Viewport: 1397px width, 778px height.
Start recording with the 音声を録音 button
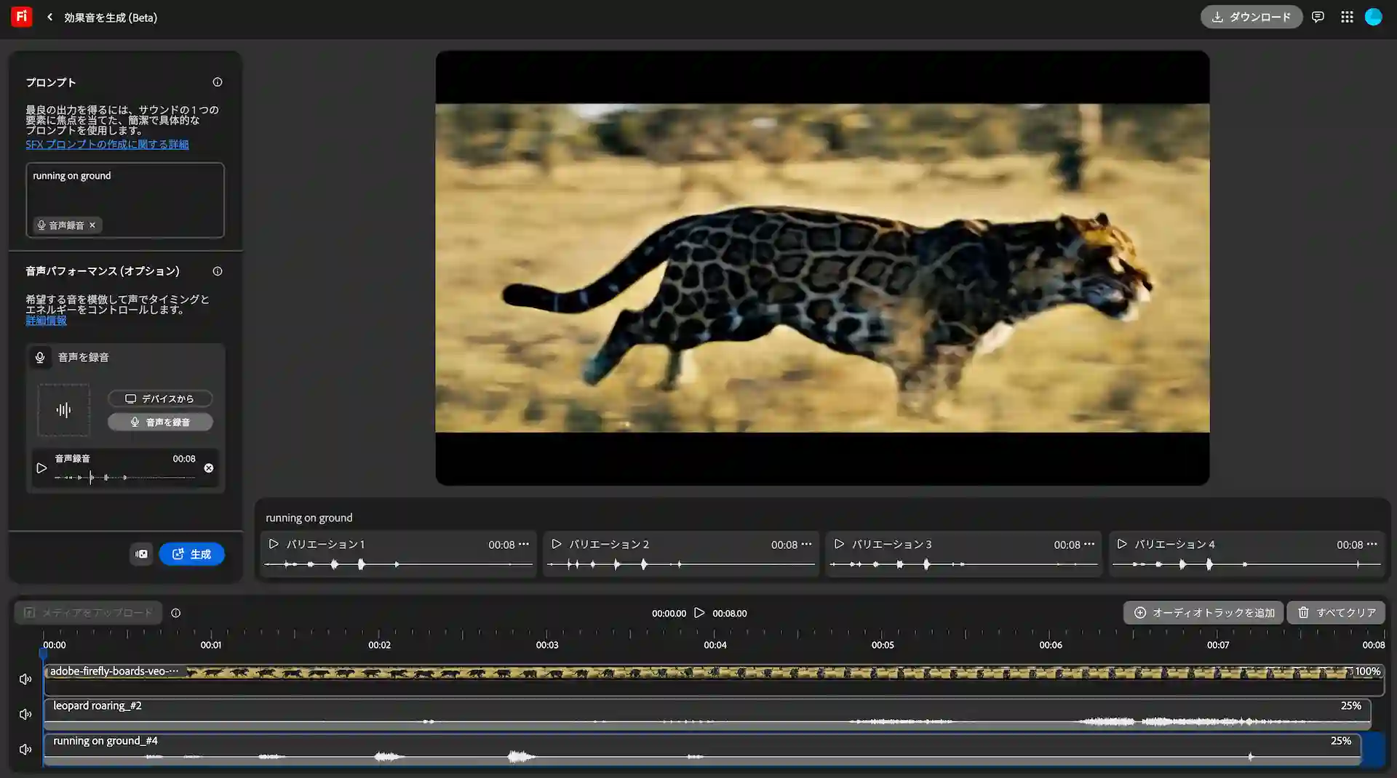160,422
